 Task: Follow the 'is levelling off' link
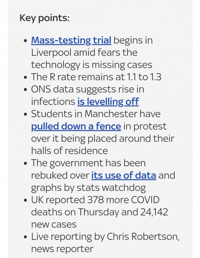point(108,102)
